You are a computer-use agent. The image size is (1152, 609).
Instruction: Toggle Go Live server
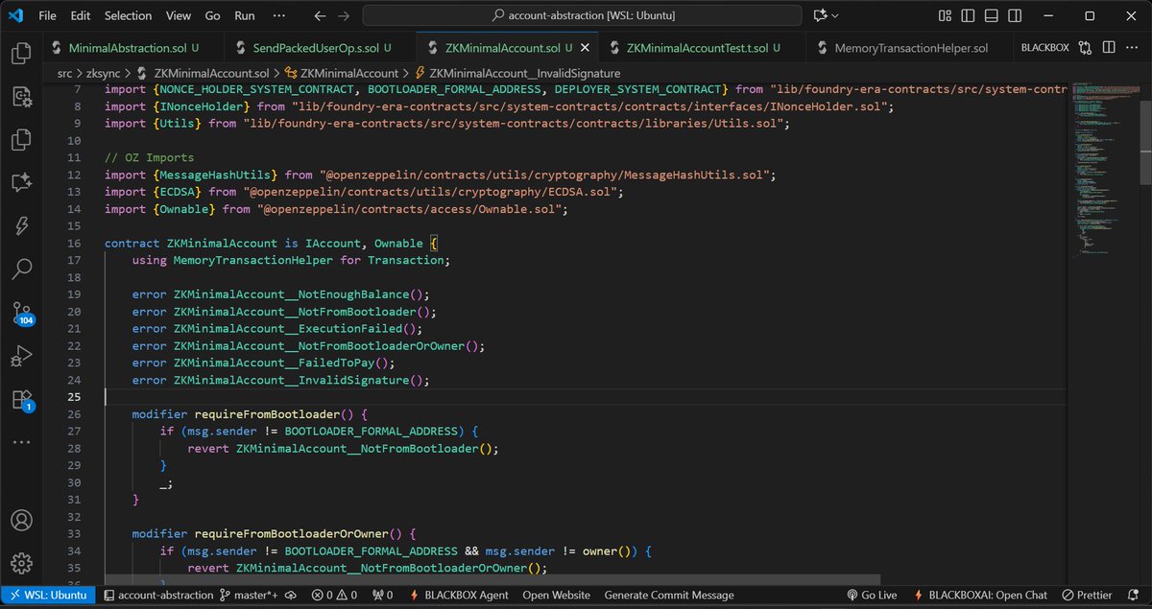[x=872, y=595]
